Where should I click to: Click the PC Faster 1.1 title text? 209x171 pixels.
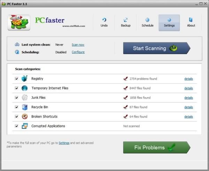tap(17, 4)
